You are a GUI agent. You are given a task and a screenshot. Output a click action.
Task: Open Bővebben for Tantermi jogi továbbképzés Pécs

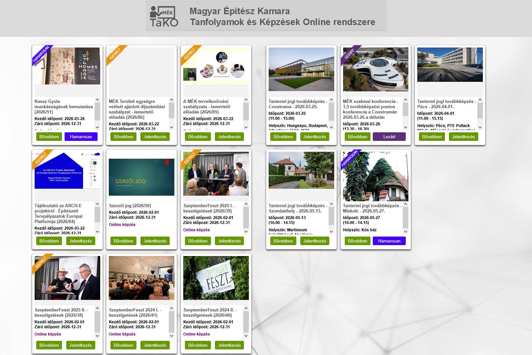point(432,137)
